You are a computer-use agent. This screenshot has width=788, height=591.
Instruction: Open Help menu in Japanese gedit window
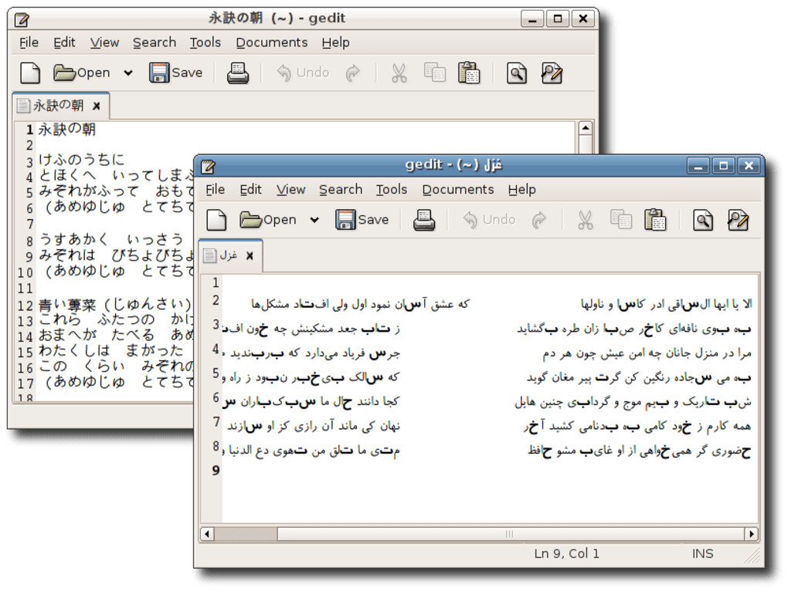(x=336, y=42)
